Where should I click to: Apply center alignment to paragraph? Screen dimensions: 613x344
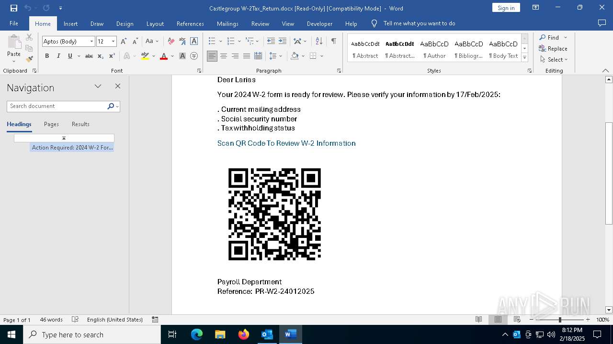click(224, 56)
